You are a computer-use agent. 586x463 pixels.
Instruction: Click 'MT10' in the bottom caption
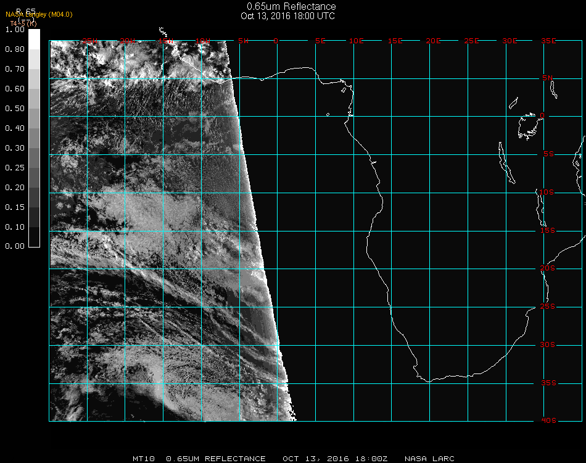click(x=144, y=459)
